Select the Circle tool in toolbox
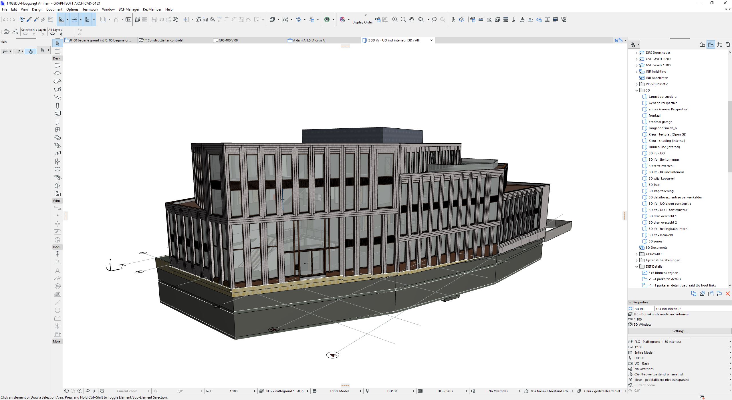Screen dimensions: 732x400 (x=57, y=310)
